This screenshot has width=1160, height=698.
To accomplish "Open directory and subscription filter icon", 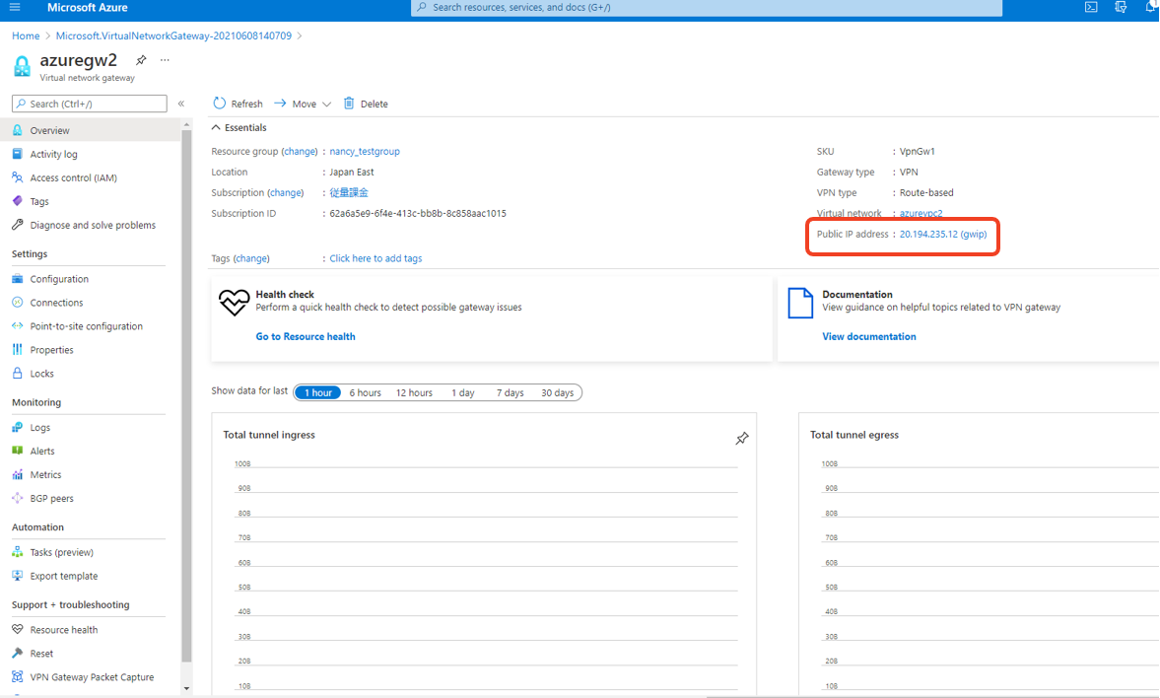I will [1121, 8].
